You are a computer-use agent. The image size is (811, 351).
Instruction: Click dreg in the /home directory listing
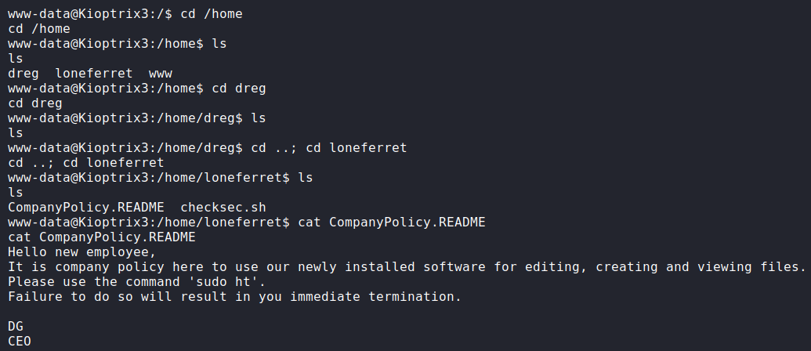pos(23,73)
